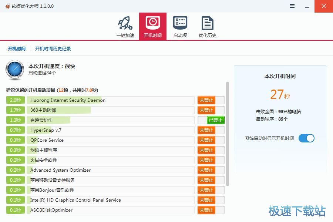The image size is (333, 222).
Task: Click the 27秒 boot time value
Action: pos(280,94)
